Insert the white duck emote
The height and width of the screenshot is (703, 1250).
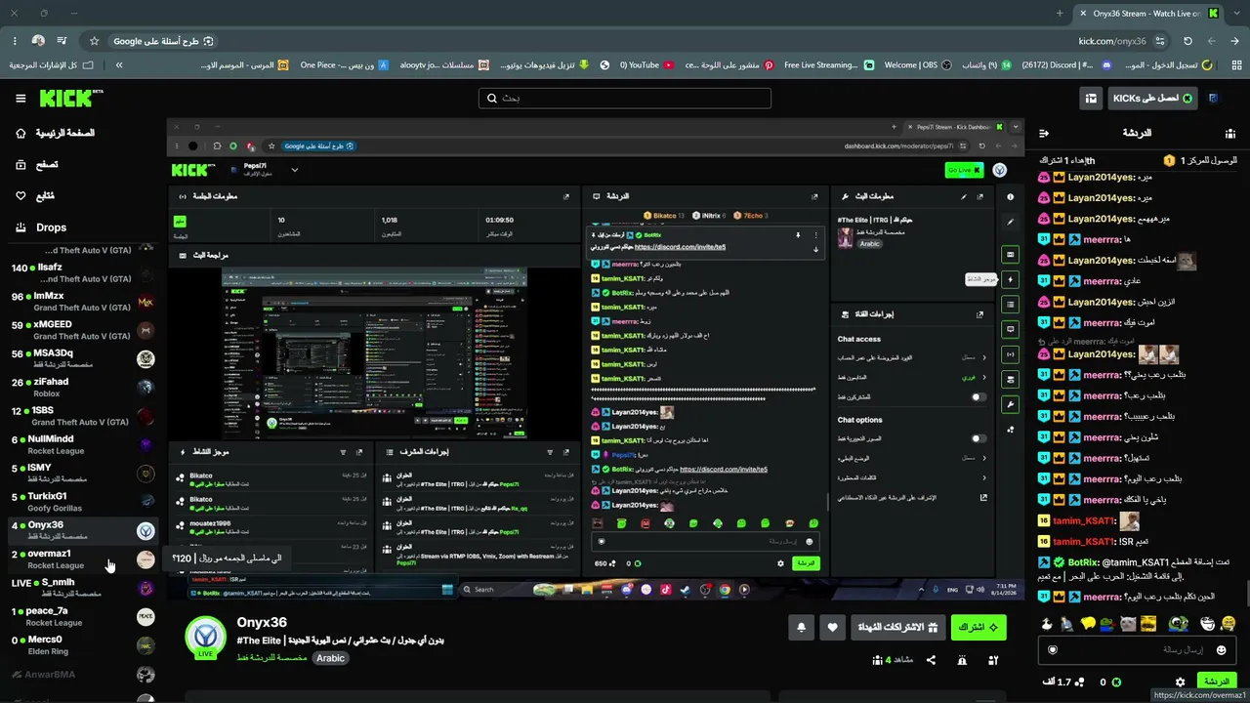1047,624
